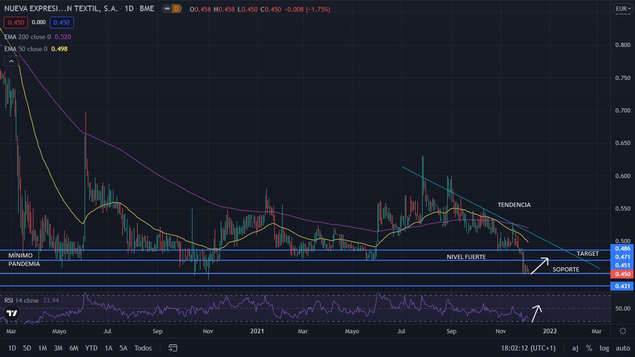This screenshot has width=635, height=357.
Task: Open the go-to-date calendar icon
Action: [173, 348]
